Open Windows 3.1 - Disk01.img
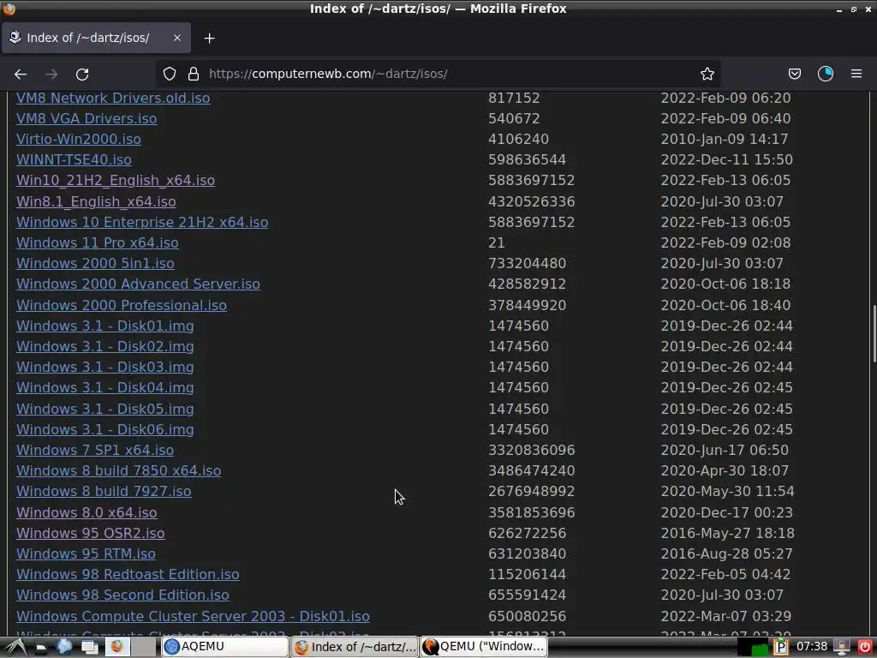Viewport: 877px width, 658px height. point(105,326)
